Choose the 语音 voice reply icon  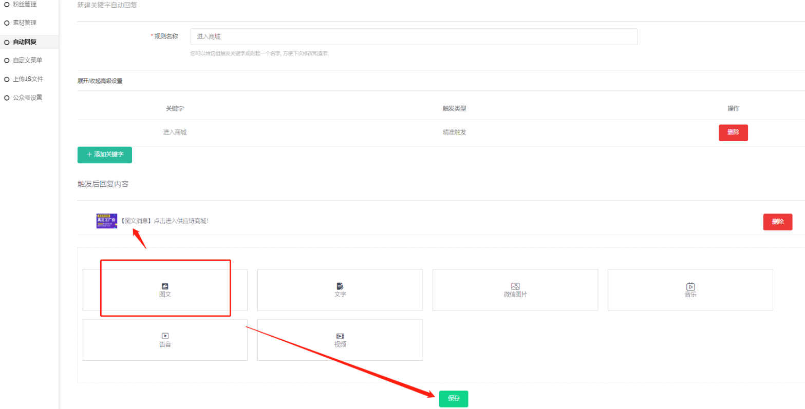(165, 336)
